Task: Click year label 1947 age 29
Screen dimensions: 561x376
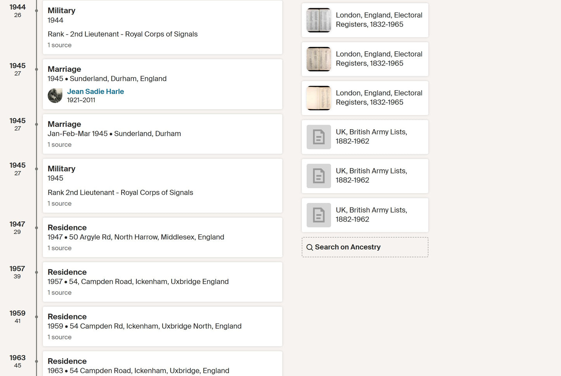Action: click(17, 227)
